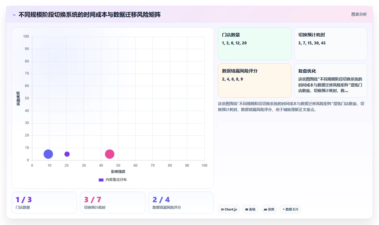This screenshot has height=225, width=379.
Task: Click the 2 / 4 数据错漏风险评分 stat card
Action: 181,202
